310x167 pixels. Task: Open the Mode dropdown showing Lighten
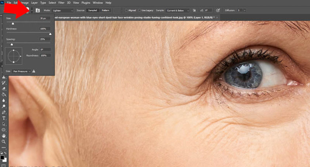(63, 10)
